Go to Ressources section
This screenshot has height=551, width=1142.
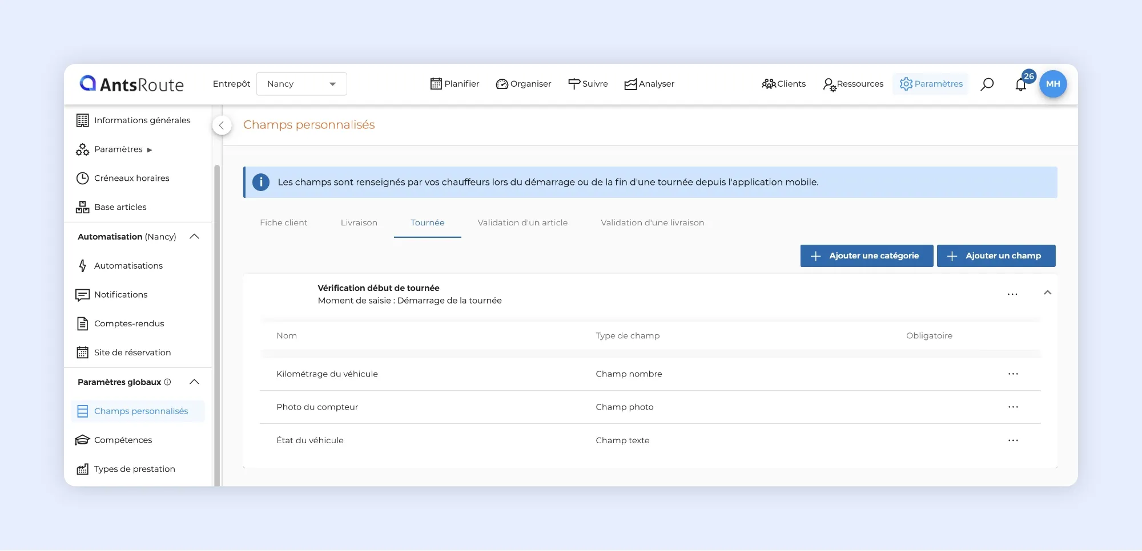[x=853, y=84]
